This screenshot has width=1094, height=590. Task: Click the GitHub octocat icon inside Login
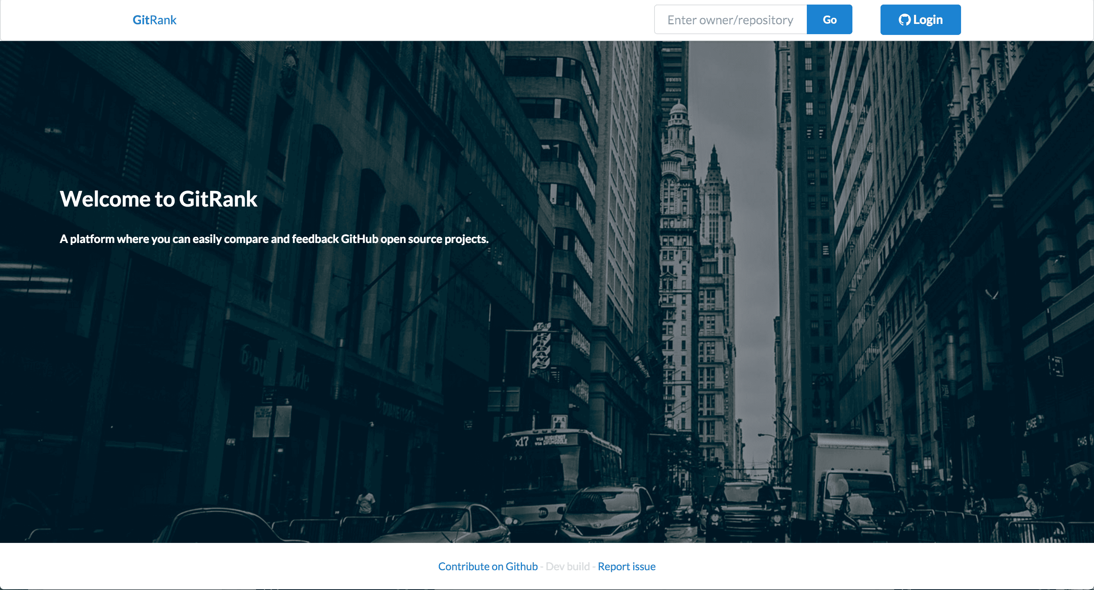pos(904,20)
